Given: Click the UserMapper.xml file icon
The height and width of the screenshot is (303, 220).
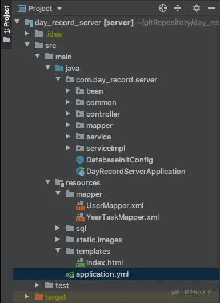Looking at the screenshot, I should click(80, 206).
